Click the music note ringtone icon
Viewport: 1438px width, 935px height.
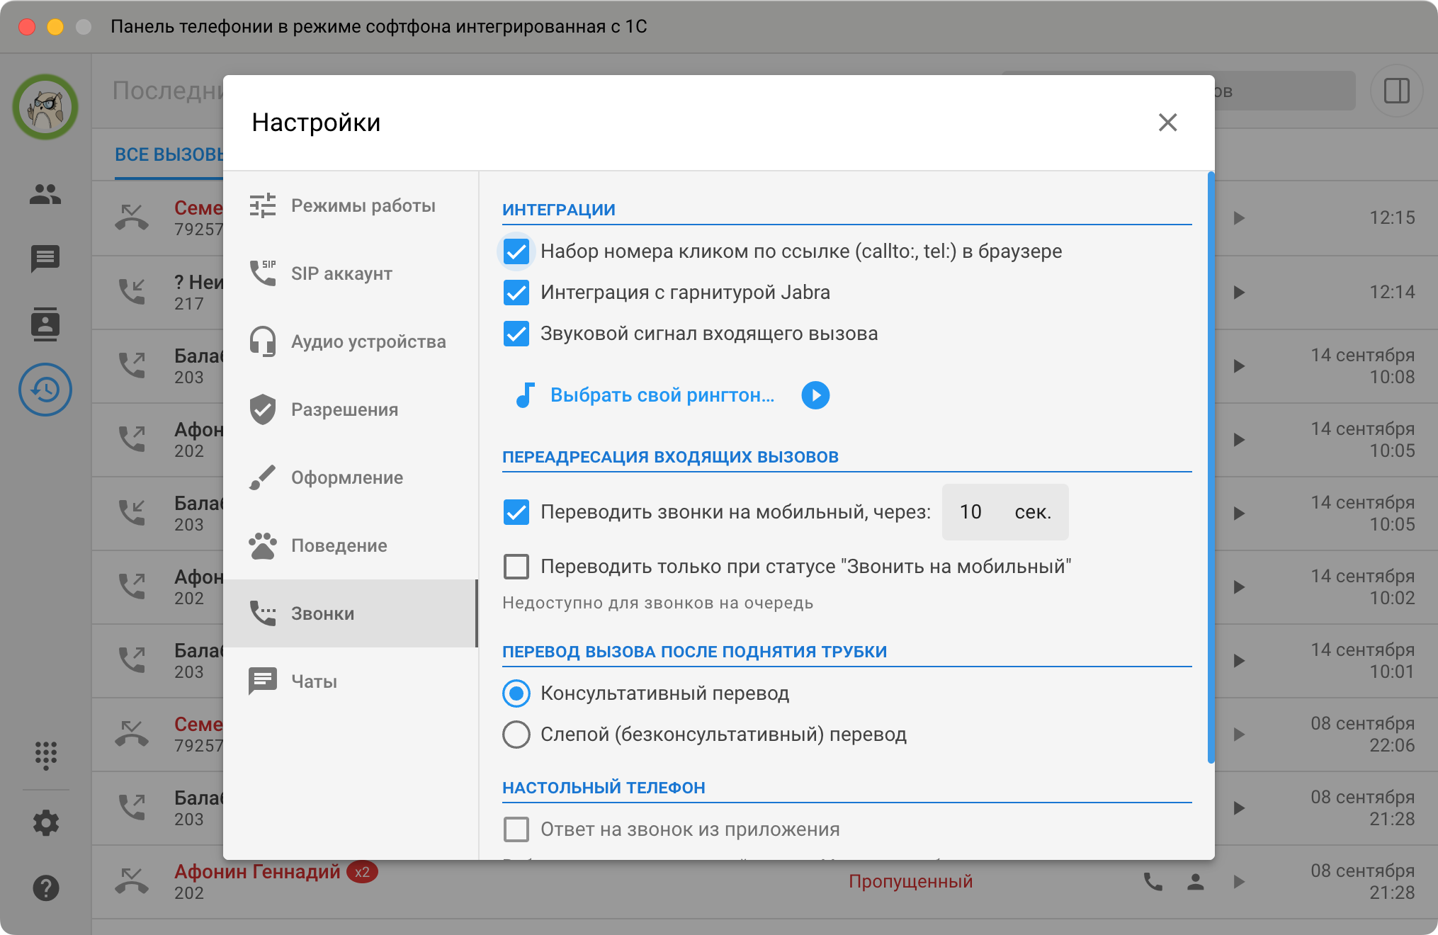524,395
